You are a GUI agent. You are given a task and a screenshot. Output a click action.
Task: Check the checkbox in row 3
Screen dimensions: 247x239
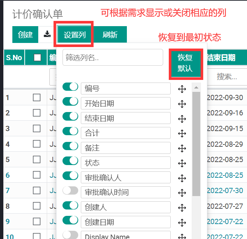pyautogui.click(x=37, y=128)
